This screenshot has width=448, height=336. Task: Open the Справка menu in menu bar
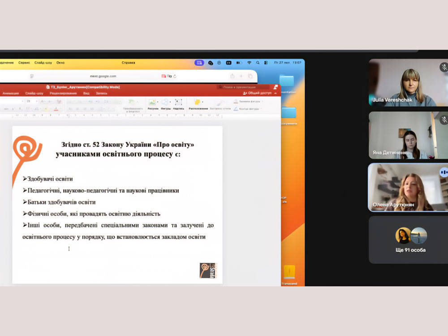pos(128,63)
